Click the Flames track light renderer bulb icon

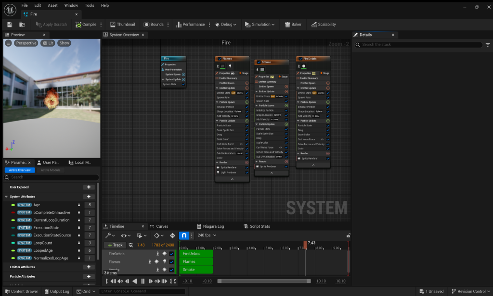[x=165, y=261]
